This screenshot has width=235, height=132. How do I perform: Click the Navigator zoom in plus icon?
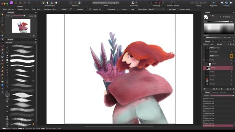35,16
